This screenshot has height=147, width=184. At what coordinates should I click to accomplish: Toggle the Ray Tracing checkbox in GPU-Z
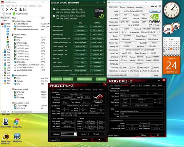tap(130, 71)
